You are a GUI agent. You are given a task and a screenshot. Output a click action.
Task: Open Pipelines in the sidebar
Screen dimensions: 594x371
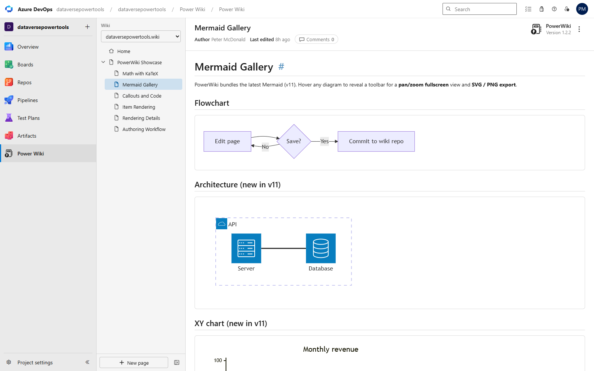click(x=48, y=100)
